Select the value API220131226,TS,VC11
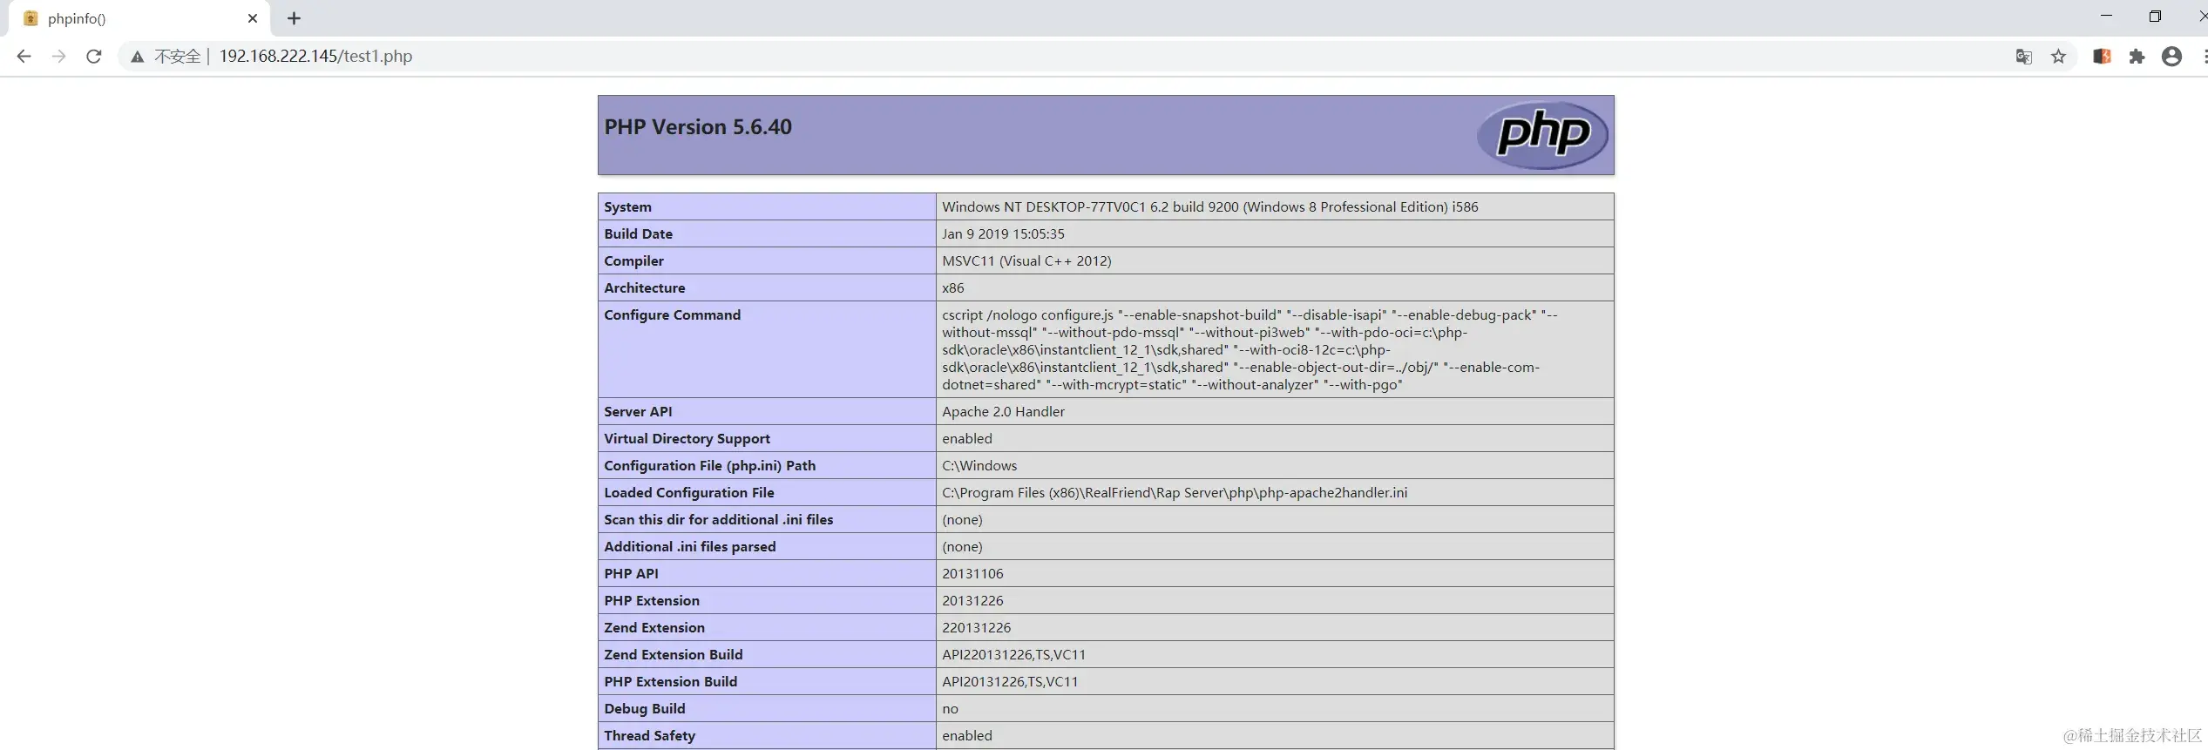2208x750 pixels. (x=1013, y=655)
